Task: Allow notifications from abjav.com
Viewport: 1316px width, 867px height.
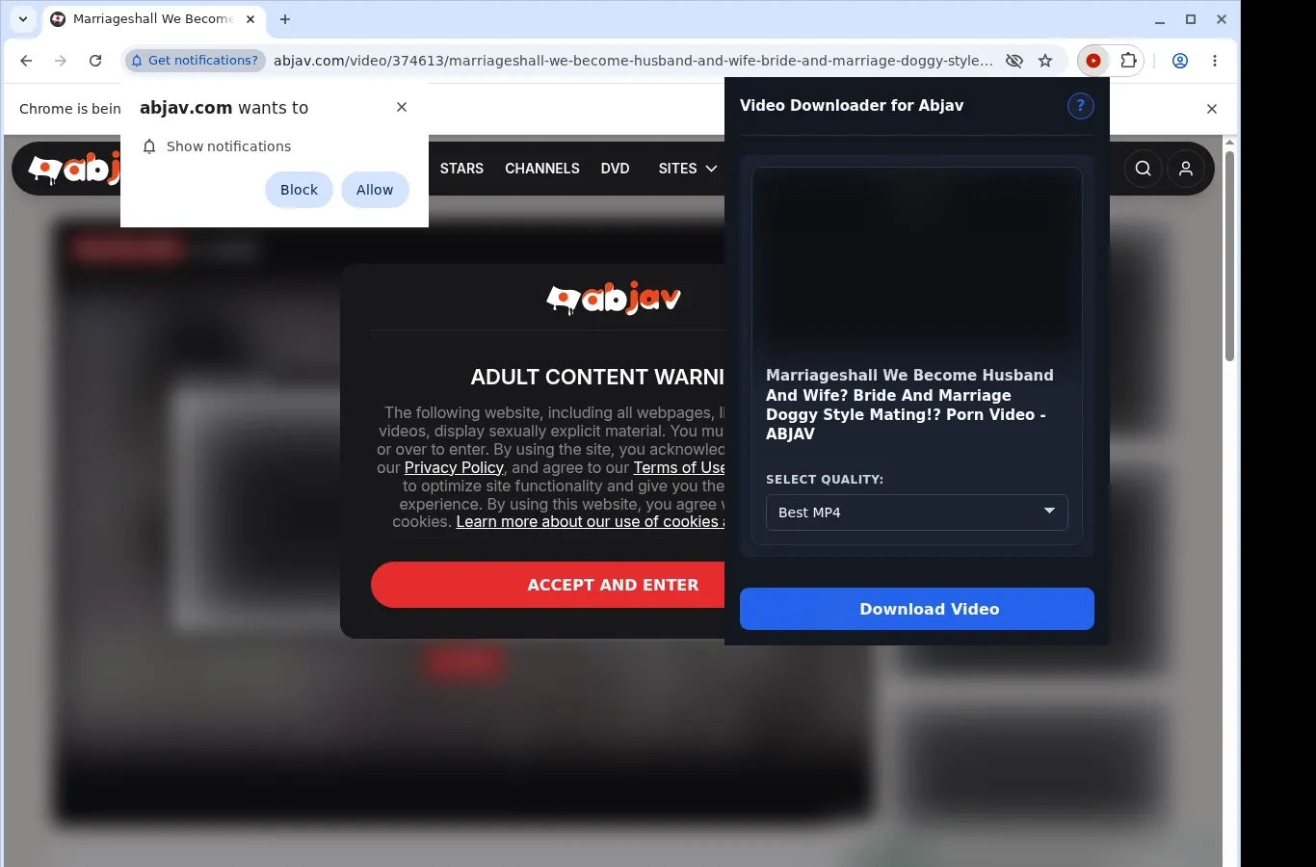Action: click(375, 190)
